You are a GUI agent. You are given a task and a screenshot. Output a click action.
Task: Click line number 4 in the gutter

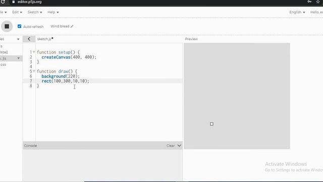(31, 66)
